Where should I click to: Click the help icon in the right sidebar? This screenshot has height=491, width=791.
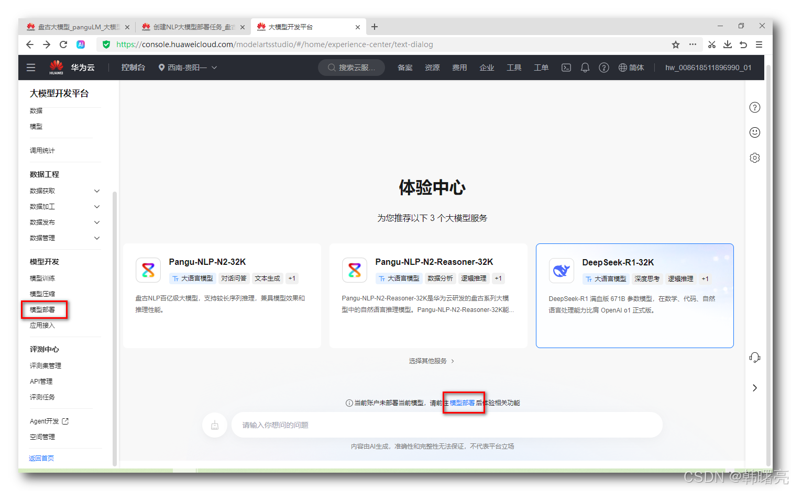755,107
